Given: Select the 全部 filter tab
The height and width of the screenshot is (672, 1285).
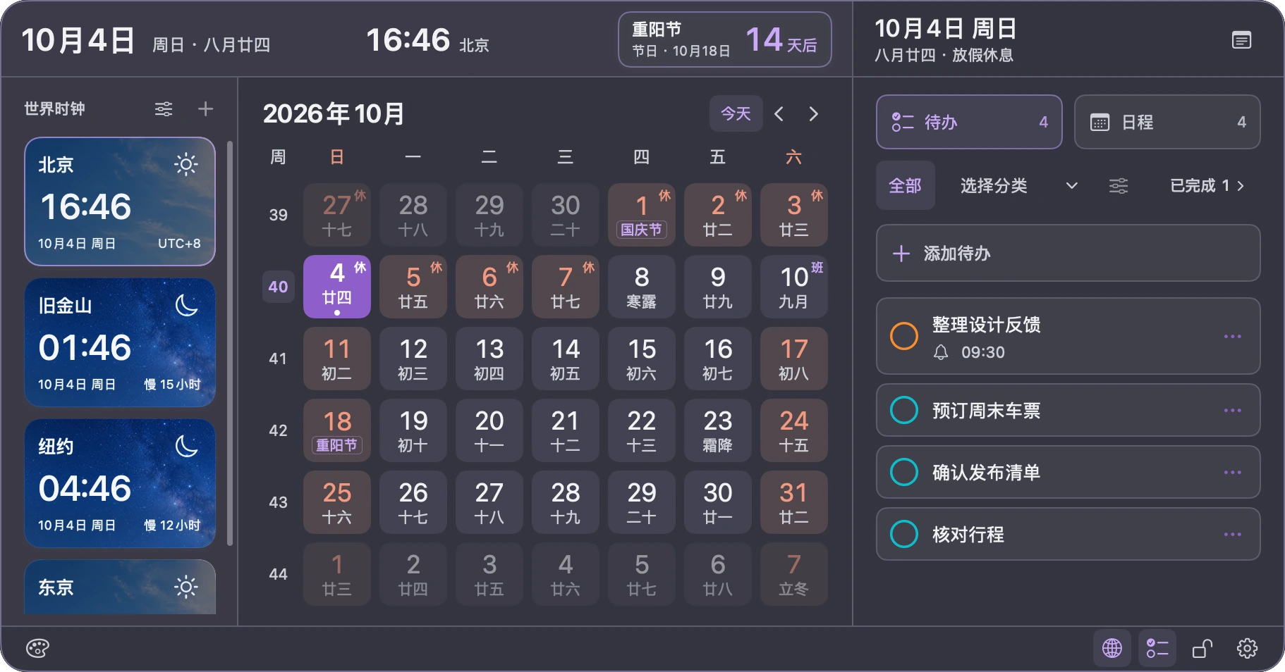Looking at the screenshot, I should (x=906, y=186).
